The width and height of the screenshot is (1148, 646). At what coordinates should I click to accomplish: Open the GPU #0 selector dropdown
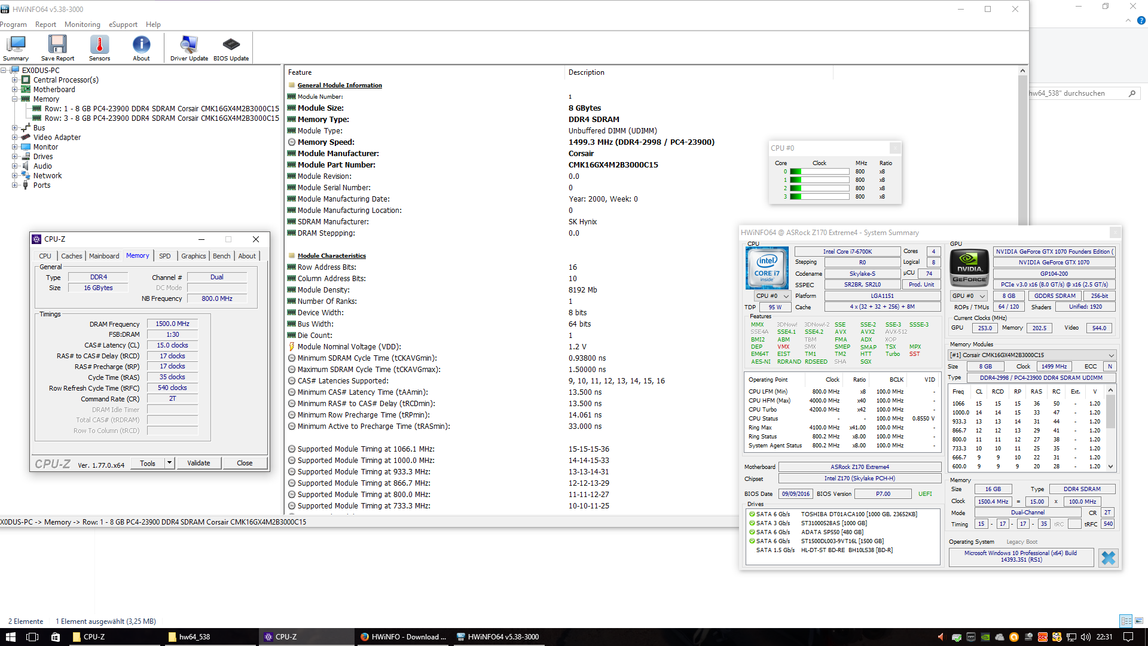(969, 296)
